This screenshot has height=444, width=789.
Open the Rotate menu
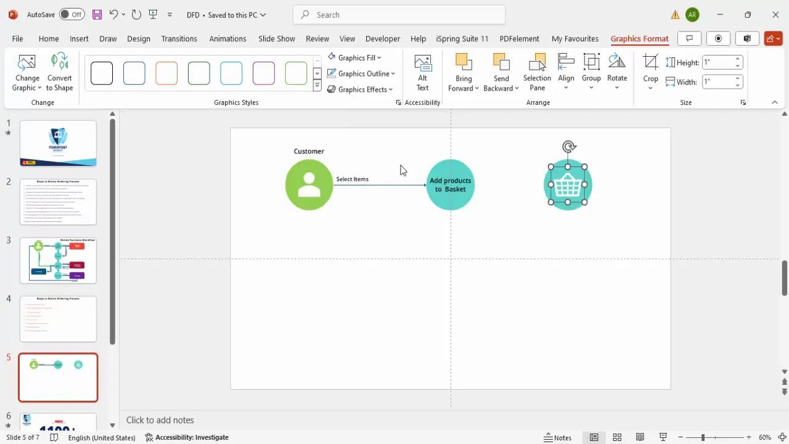click(617, 72)
